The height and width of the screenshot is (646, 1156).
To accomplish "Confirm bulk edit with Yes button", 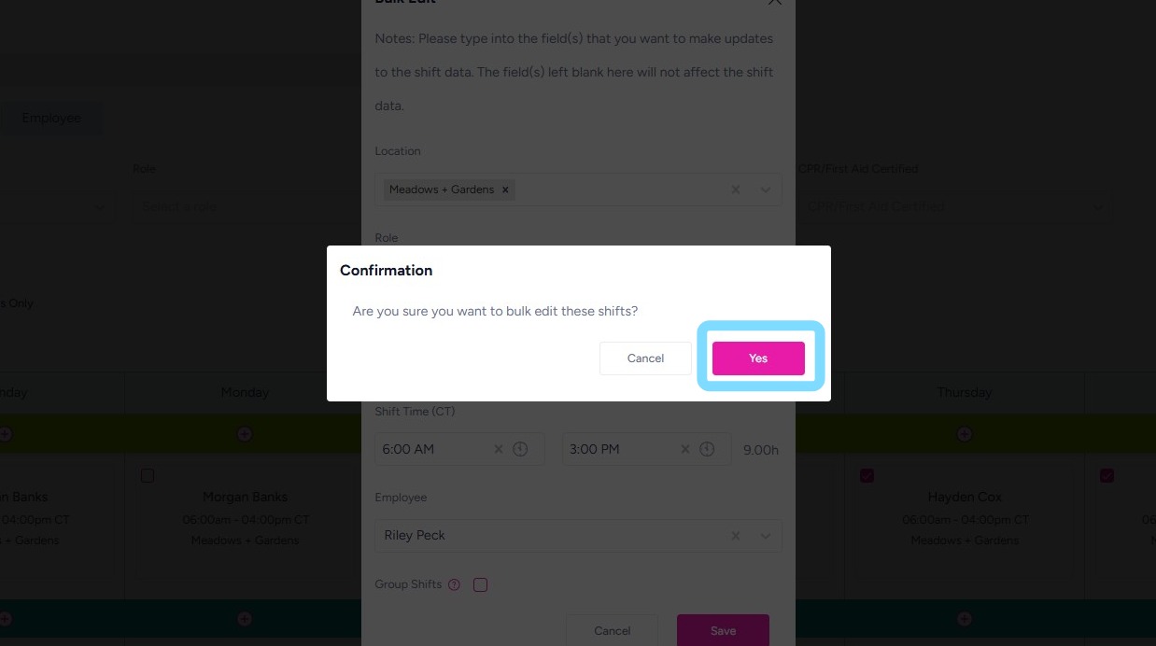I will click(757, 358).
